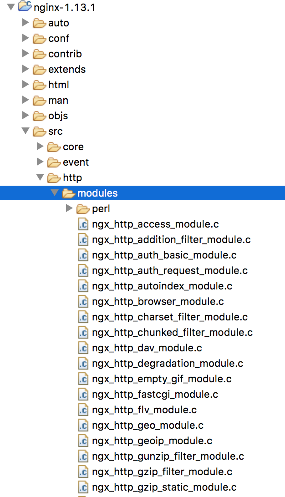The height and width of the screenshot is (497, 285).
Task: Click the C file icon for ngx_http_access_module.c
Action: [x=83, y=224]
